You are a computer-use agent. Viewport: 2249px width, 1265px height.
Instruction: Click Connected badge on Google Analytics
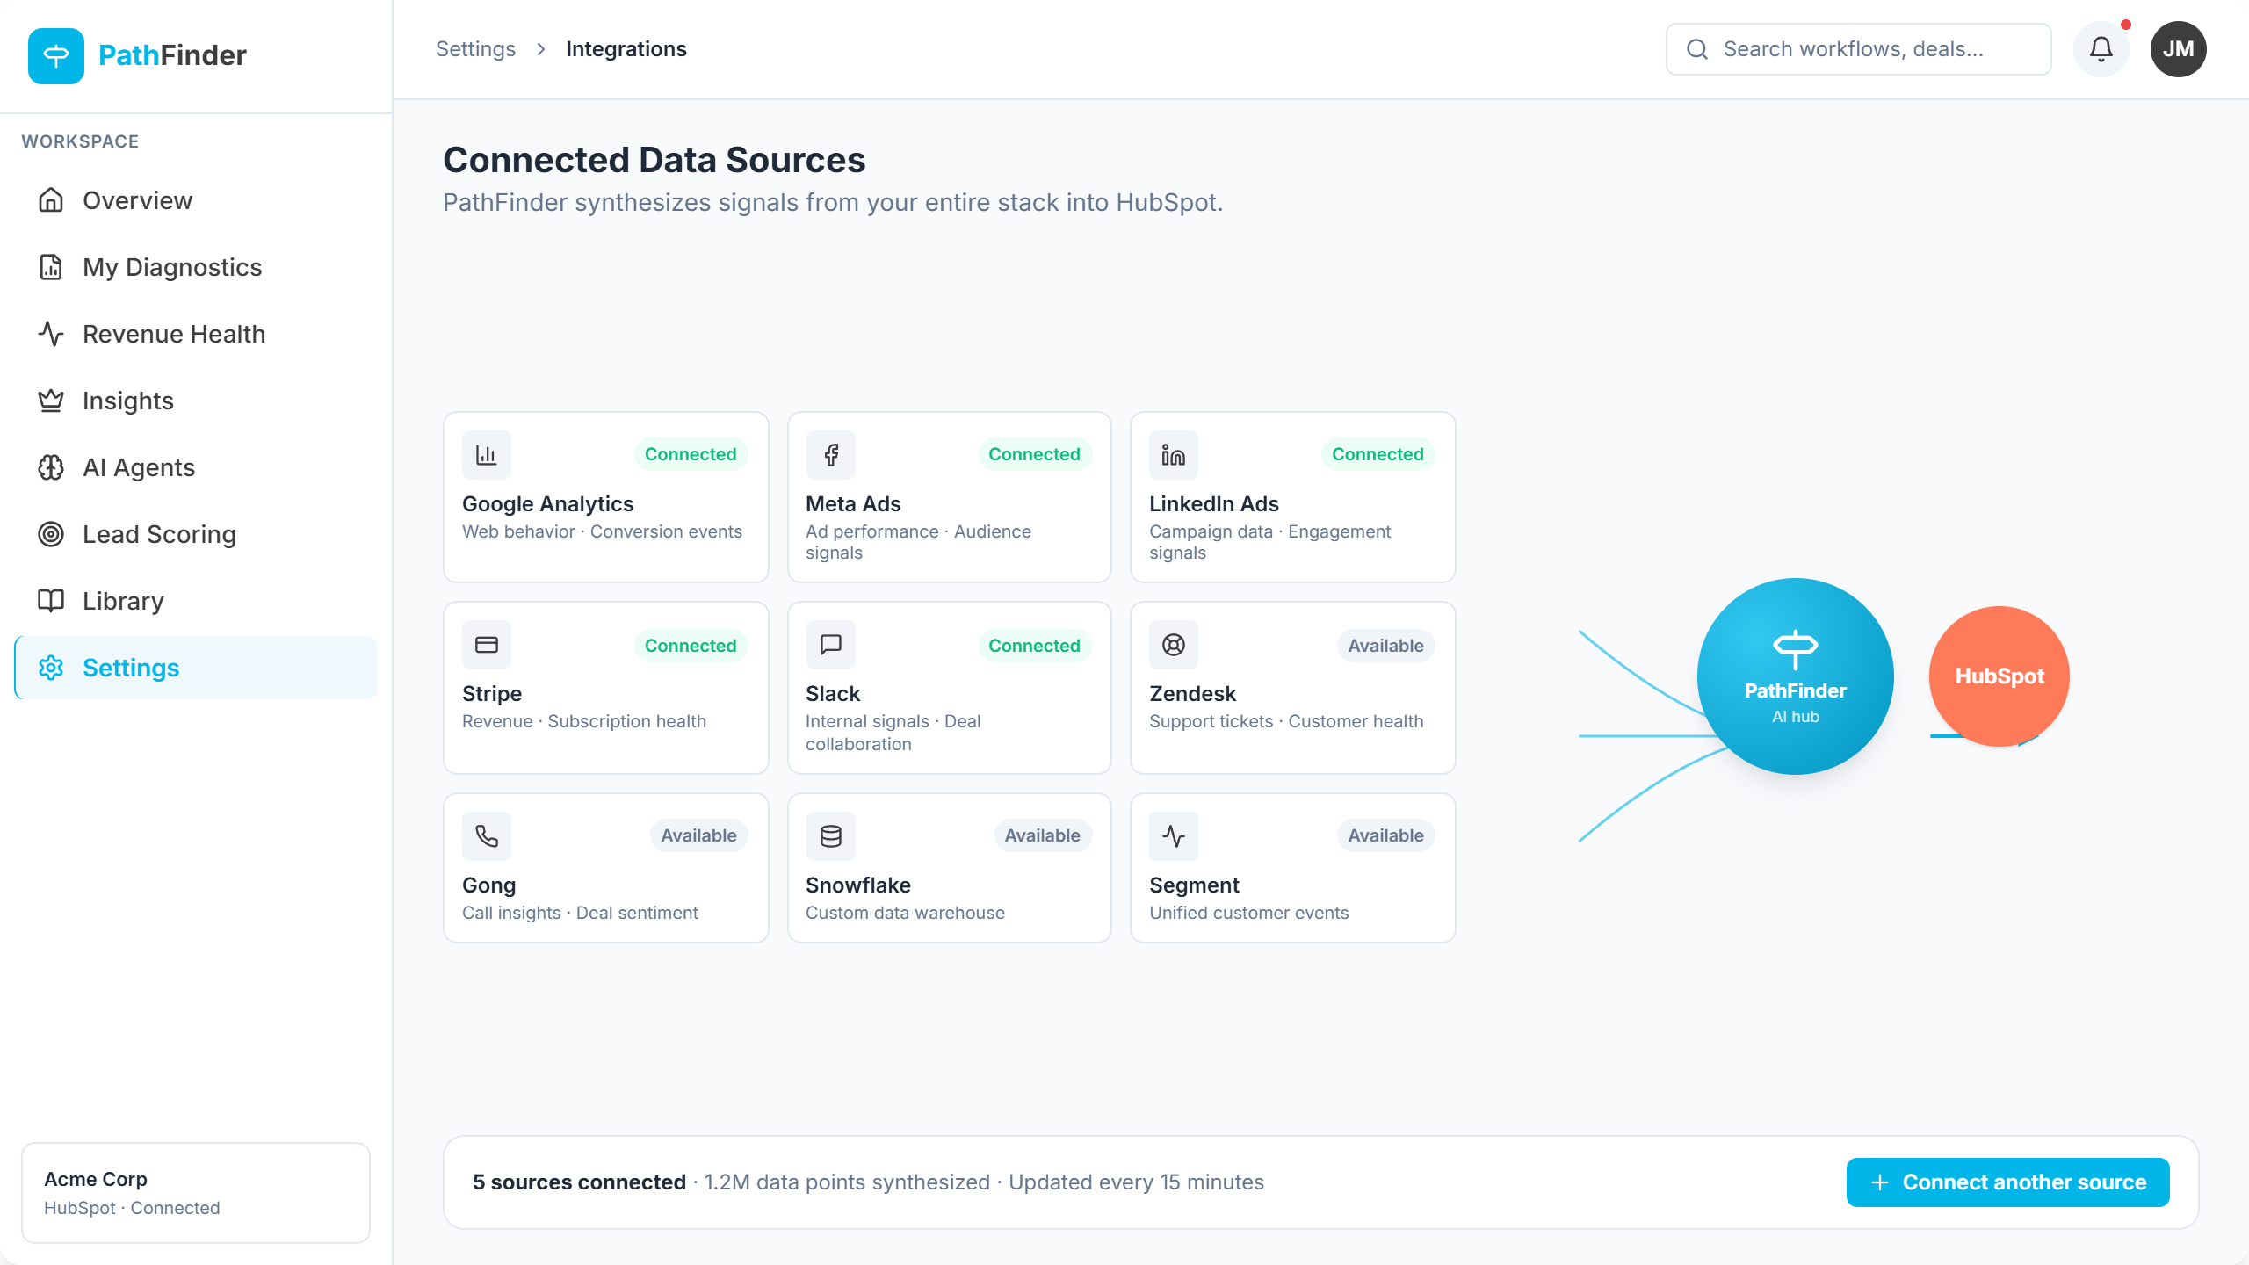(691, 454)
